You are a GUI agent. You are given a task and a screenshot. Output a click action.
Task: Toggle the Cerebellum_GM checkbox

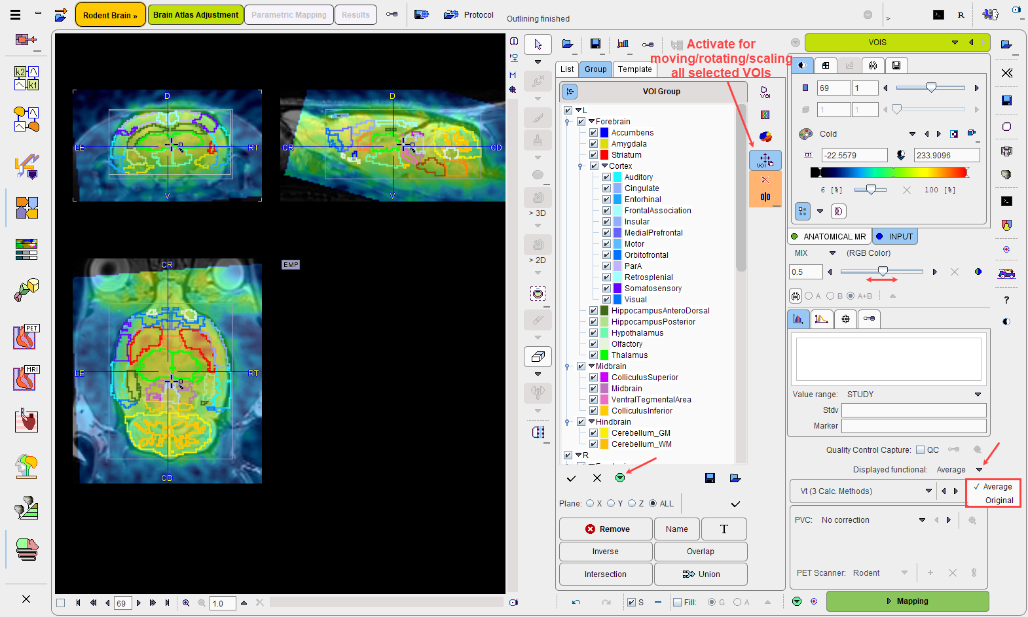(593, 433)
